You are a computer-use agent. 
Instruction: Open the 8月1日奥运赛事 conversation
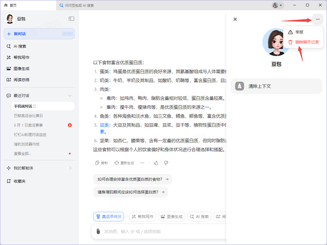click(x=28, y=125)
